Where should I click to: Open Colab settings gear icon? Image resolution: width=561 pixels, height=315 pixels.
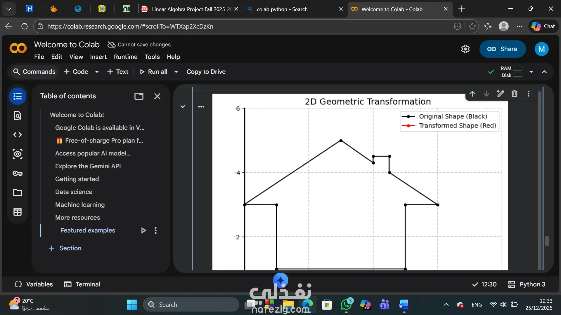[x=465, y=49]
